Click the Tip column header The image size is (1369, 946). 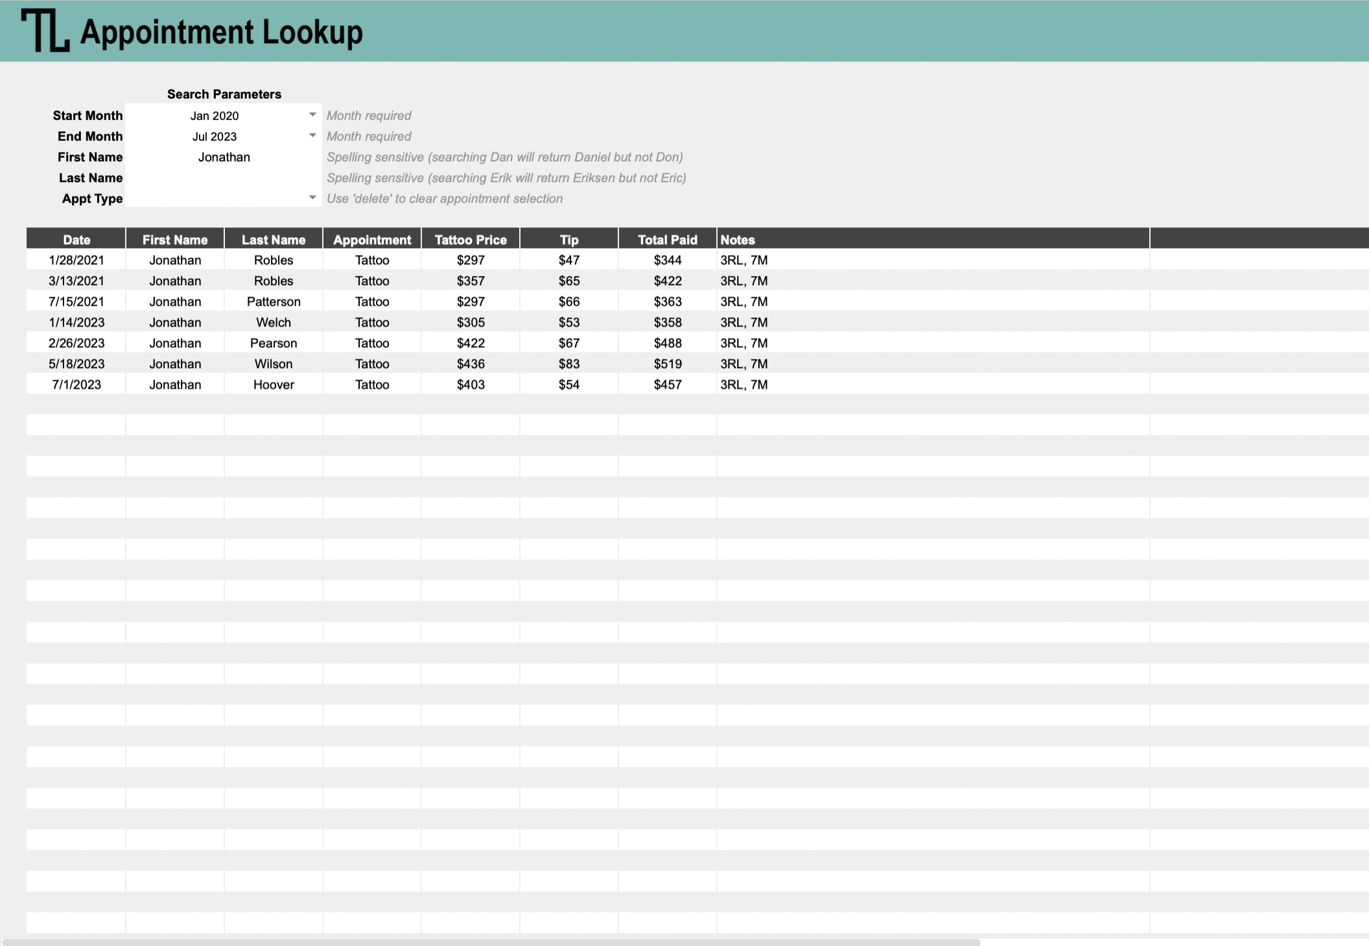pyautogui.click(x=568, y=240)
